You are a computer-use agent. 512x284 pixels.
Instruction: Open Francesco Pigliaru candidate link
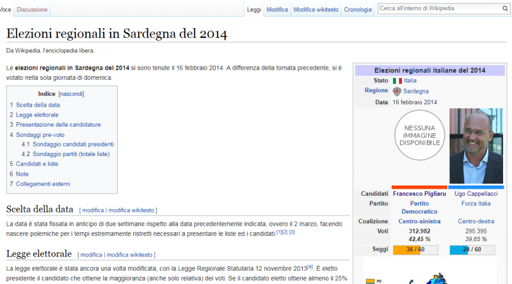tap(419, 194)
